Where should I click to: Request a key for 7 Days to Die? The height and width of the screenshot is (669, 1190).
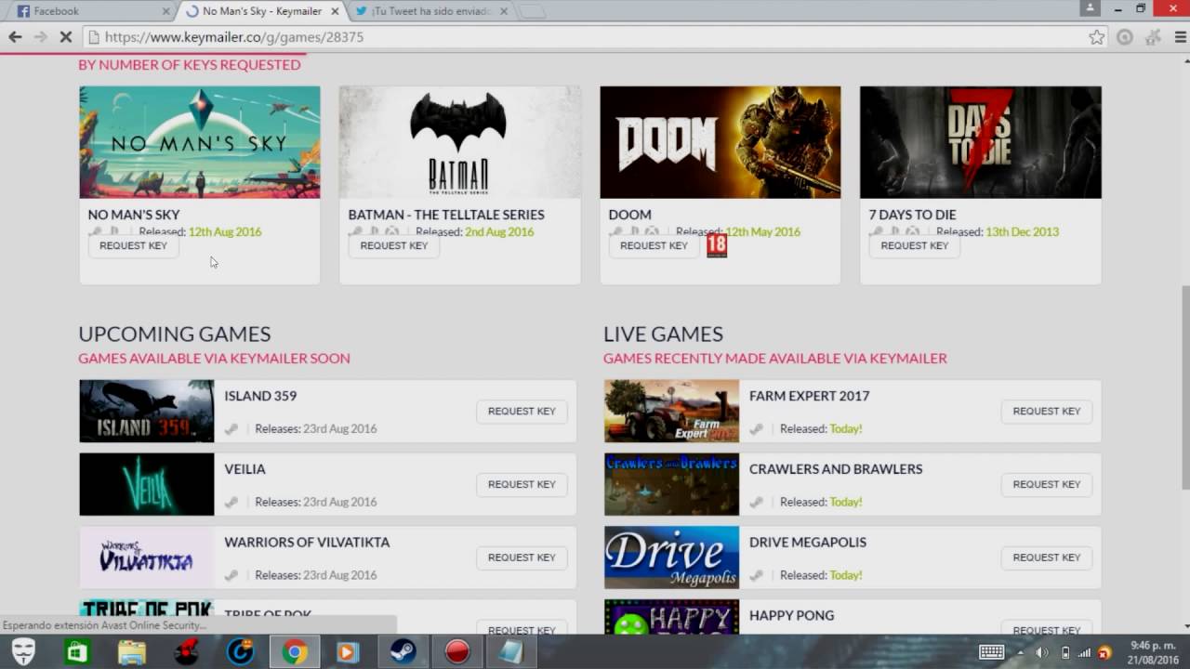(x=914, y=245)
